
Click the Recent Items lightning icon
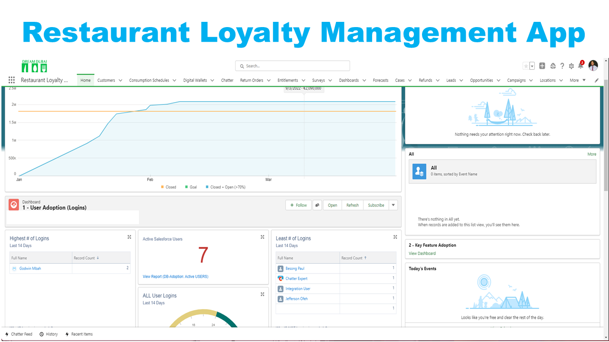coord(67,334)
